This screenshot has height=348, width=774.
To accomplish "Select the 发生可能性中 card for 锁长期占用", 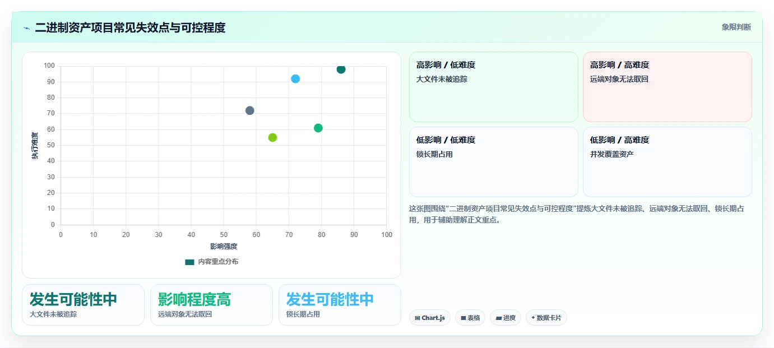I will tap(340, 305).
